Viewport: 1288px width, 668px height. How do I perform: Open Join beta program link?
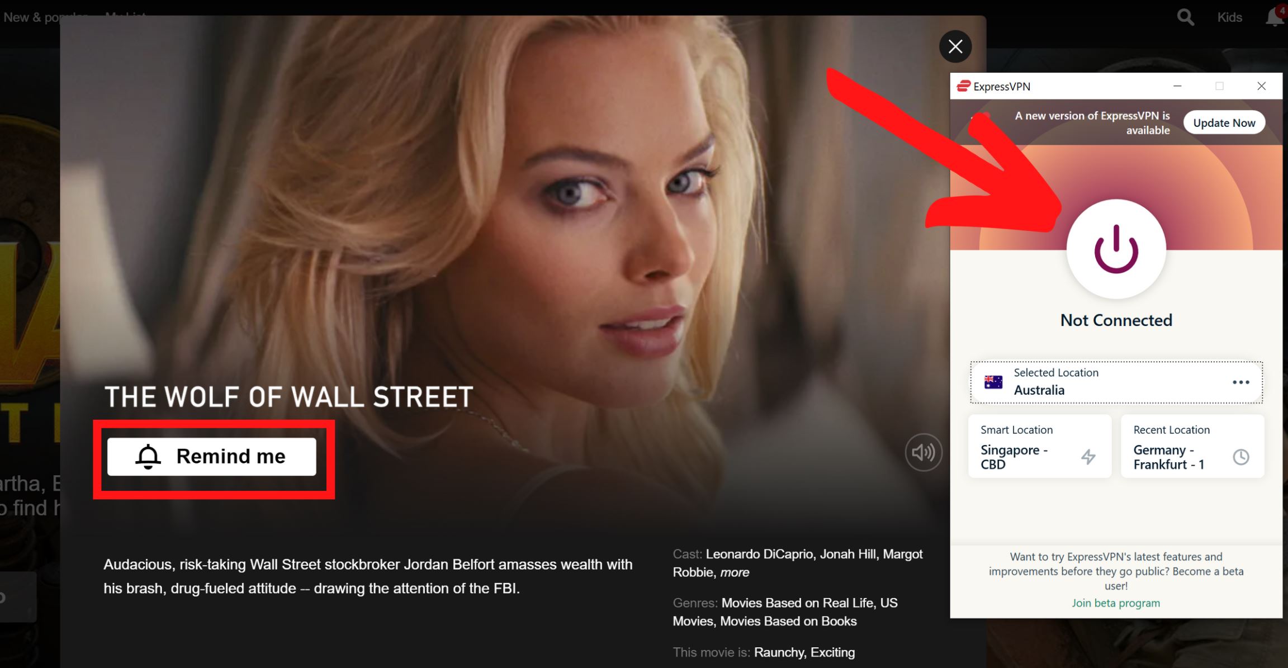point(1115,603)
